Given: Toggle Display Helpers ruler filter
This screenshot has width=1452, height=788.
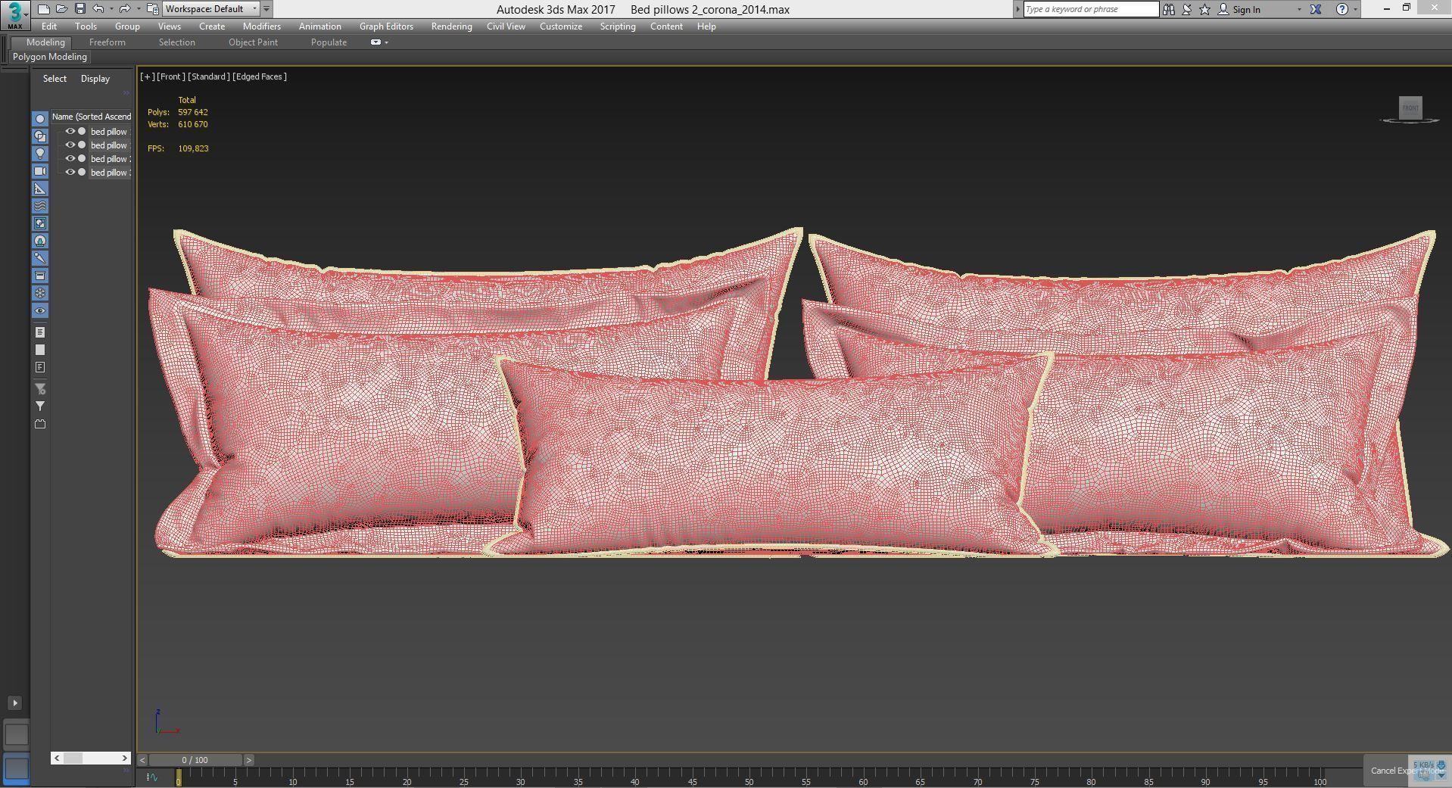Looking at the screenshot, I should click(40, 188).
